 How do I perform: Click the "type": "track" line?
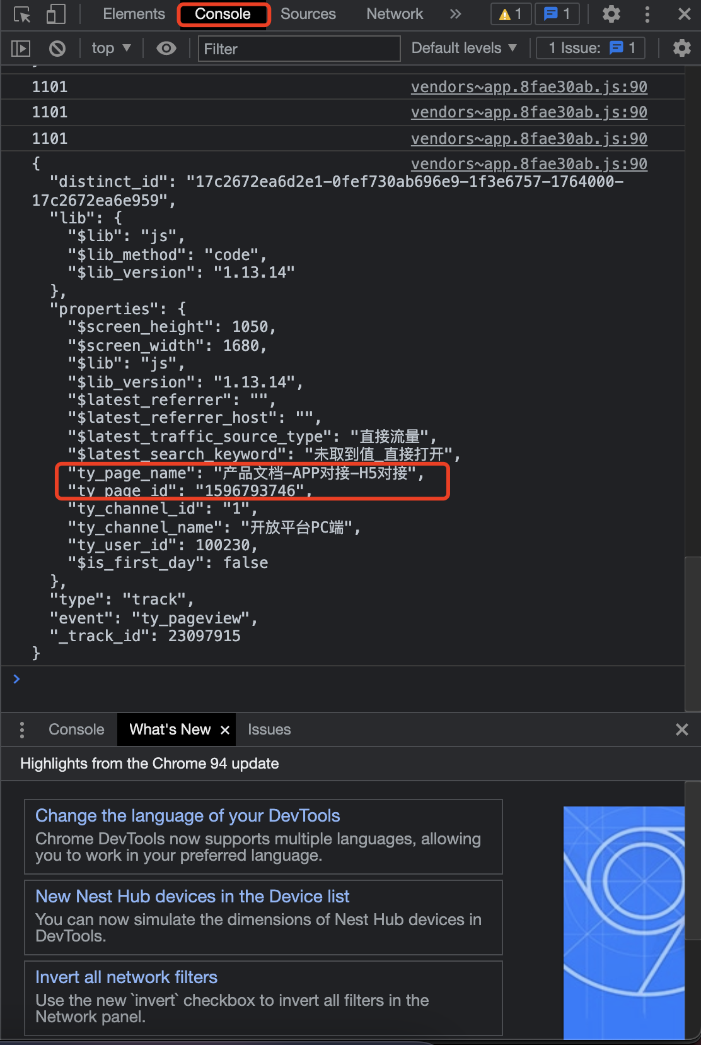click(x=122, y=599)
